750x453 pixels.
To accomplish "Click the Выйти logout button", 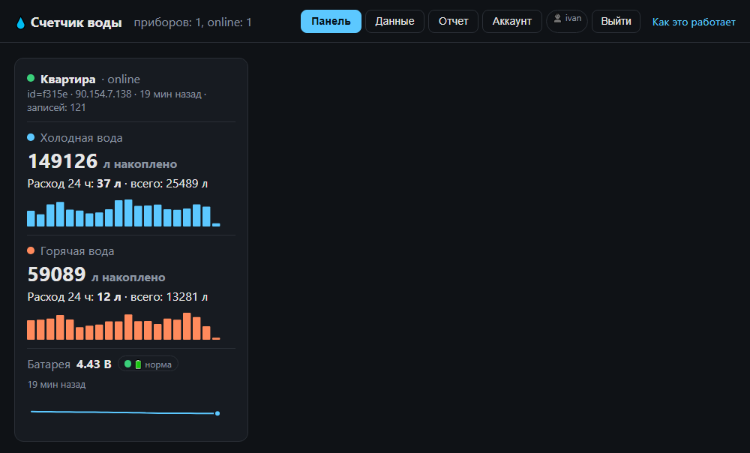I will 616,22.
